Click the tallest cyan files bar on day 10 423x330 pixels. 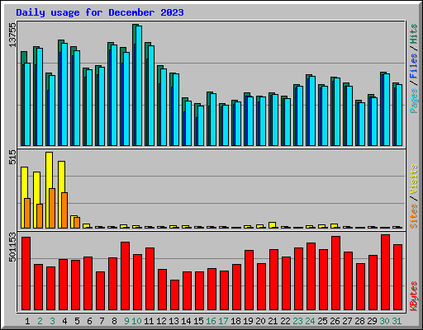tap(139, 86)
